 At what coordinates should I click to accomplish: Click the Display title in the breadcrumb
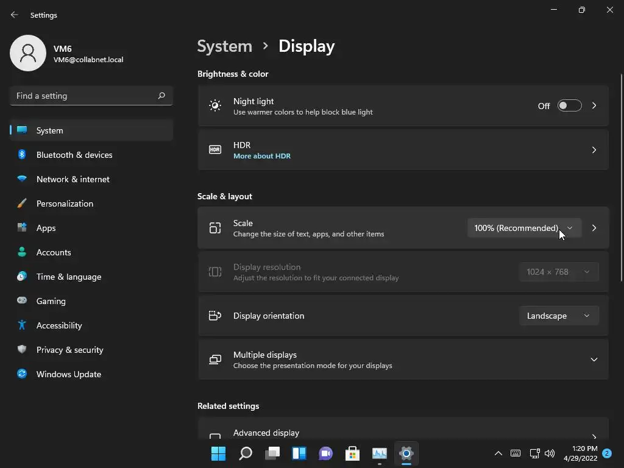pyautogui.click(x=307, y=46)
